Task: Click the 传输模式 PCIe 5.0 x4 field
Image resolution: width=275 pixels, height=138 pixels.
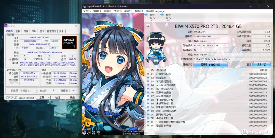Action: [211, 45]
